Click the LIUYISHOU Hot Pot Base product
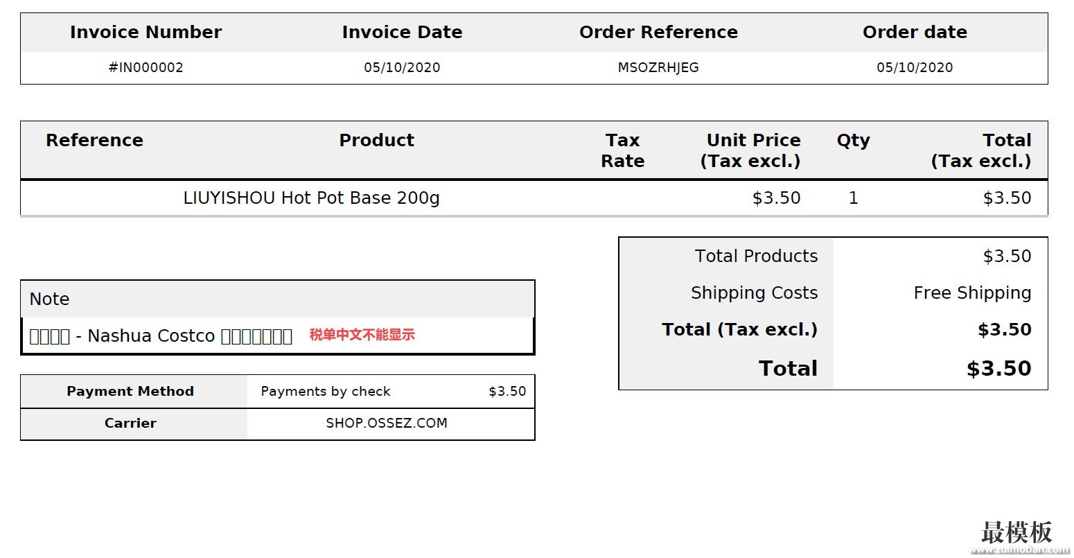Image resolution: width=1074 pixels, height=558 pixels. click(x=311, y=198)
